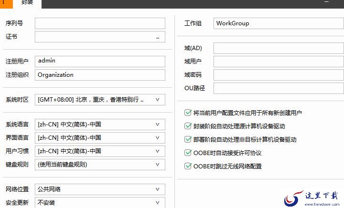Toggle OOBE时跳过无线网络配置 checkbox
The image size is (344, 208).
click(x=188, y=166)
